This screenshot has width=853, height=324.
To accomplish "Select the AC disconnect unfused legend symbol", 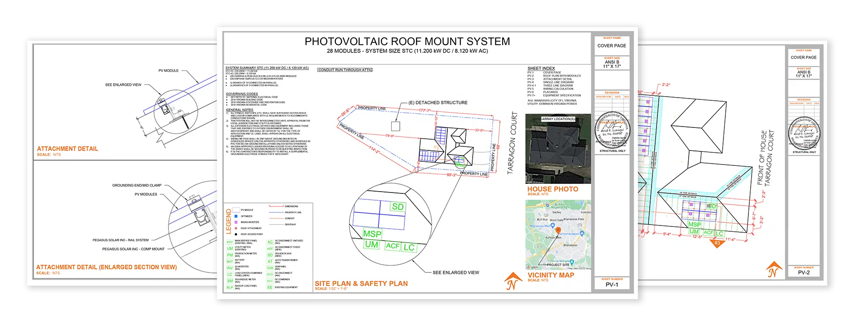I will point(270,242).
